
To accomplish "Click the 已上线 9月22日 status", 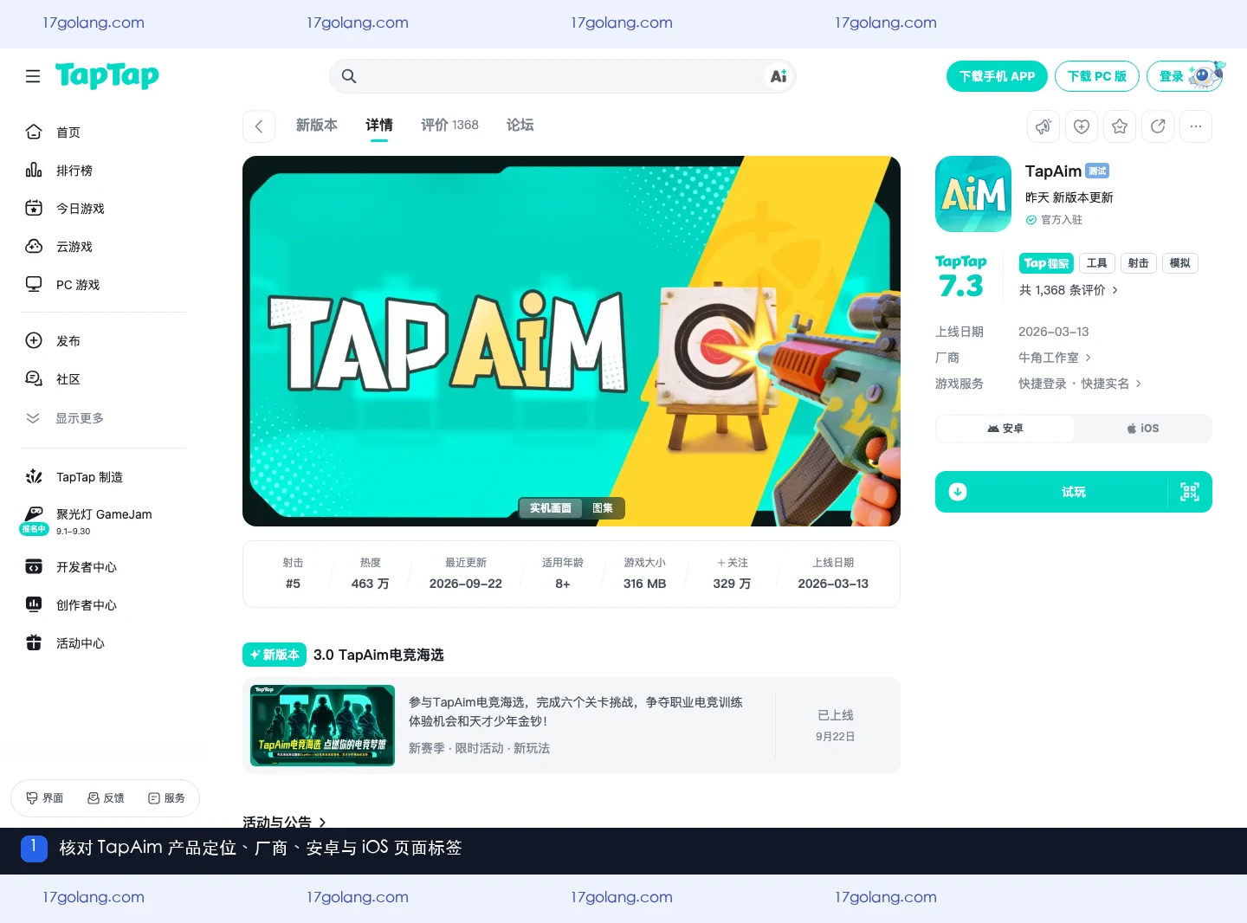I will click(x=836, y=726).
